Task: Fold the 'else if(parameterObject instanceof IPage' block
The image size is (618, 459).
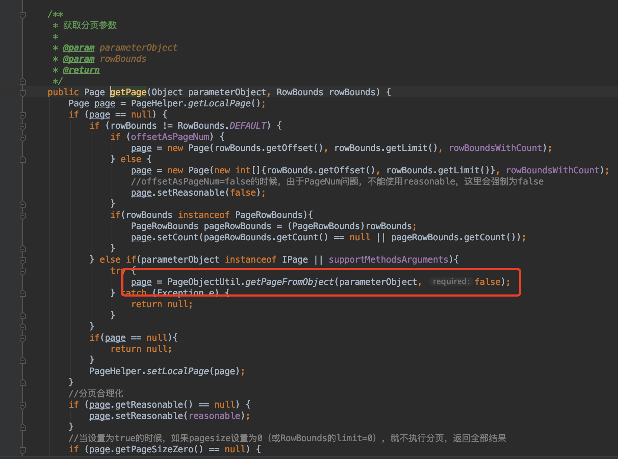Action: 23,260
